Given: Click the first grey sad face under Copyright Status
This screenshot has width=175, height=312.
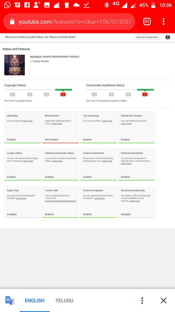Looking at the screenshot, I should click(12, 94).
